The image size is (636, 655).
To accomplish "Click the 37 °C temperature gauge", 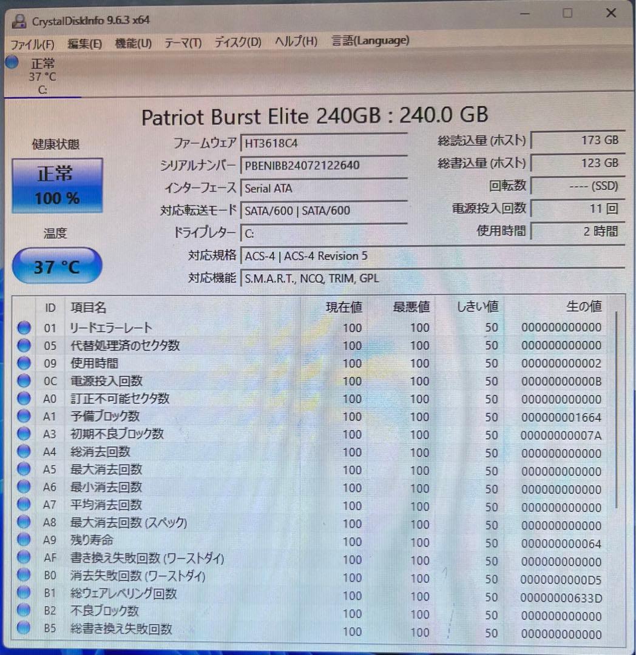I will pos(57,266).
